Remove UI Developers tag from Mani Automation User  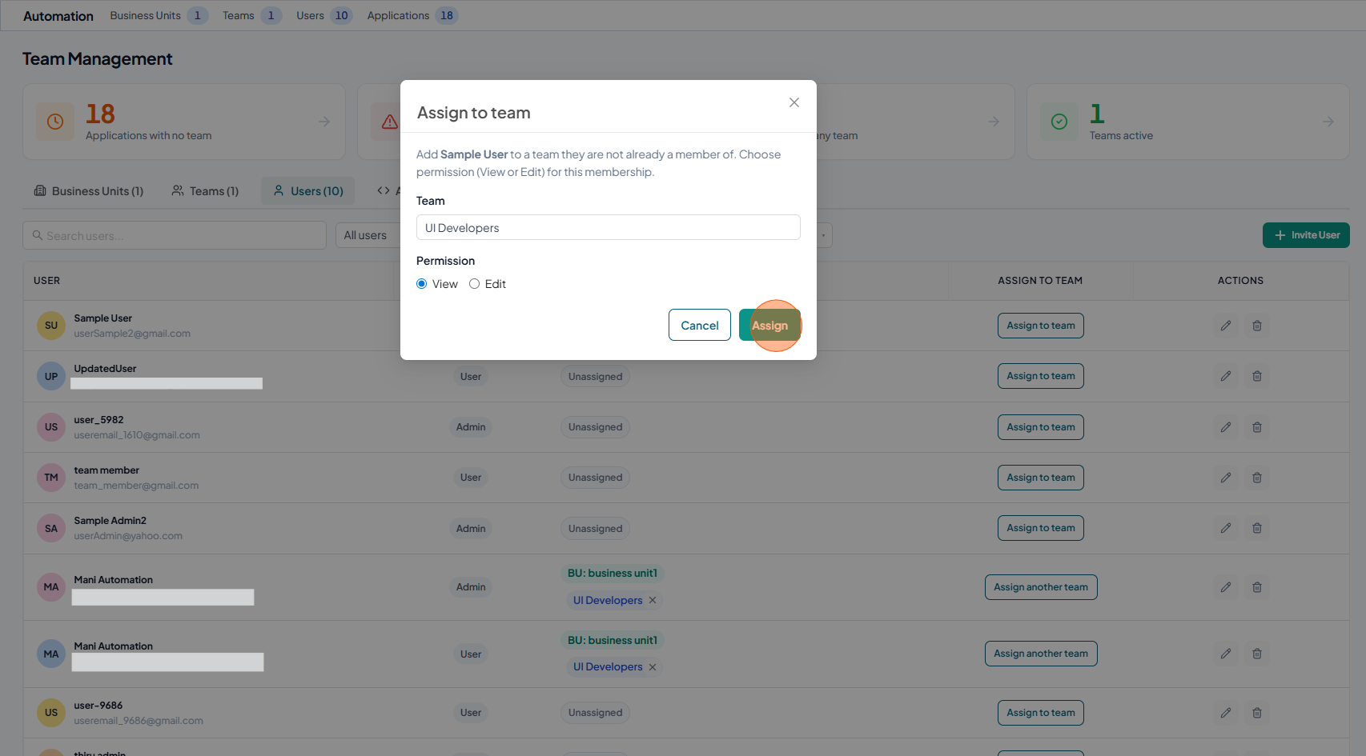click(653, 667)
